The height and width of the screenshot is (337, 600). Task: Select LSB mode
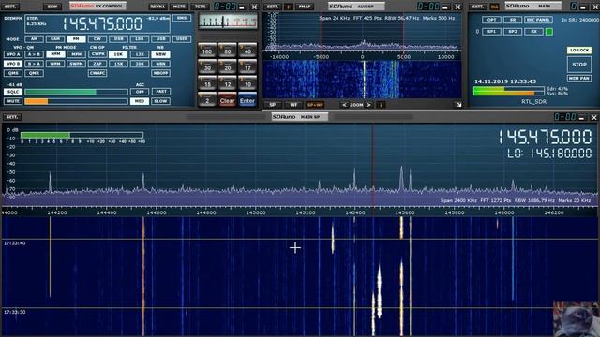pos(140,39)
